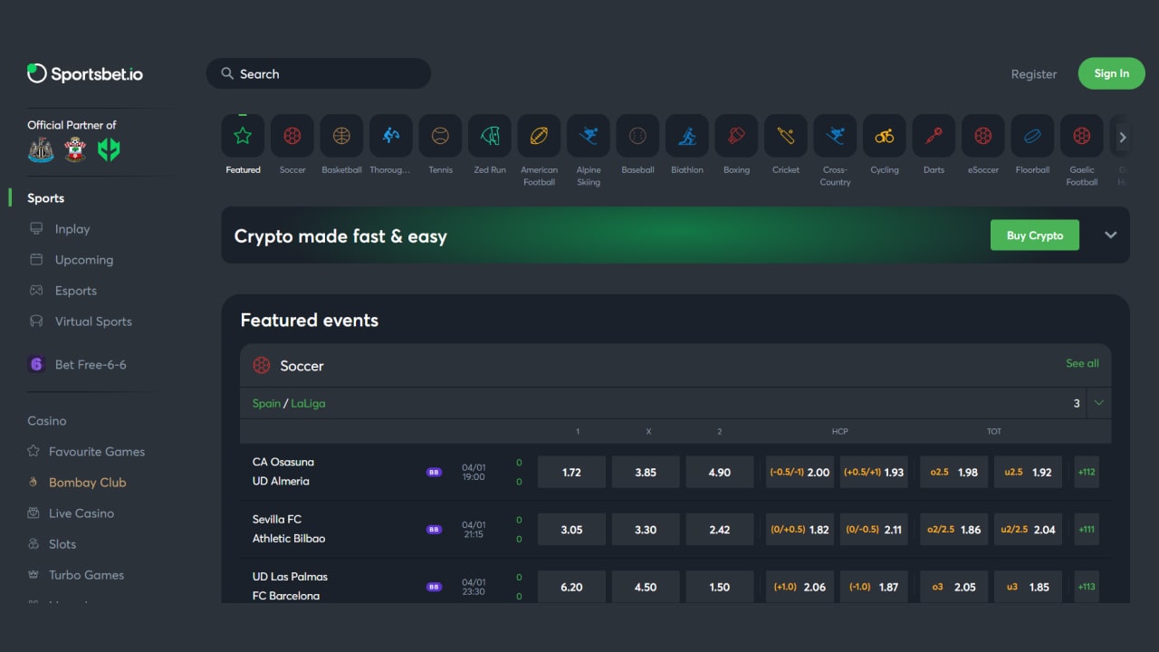Open the Darts category icon
The image size is (1159, 652).
pyautogui.click(x=934, y=136)
